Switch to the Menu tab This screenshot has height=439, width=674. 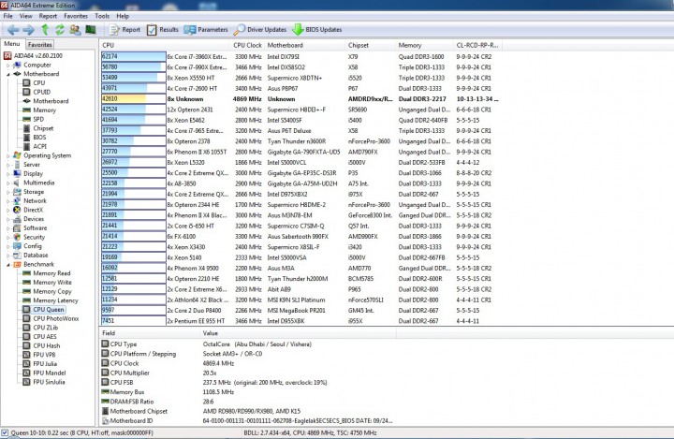tap(12, 44)
